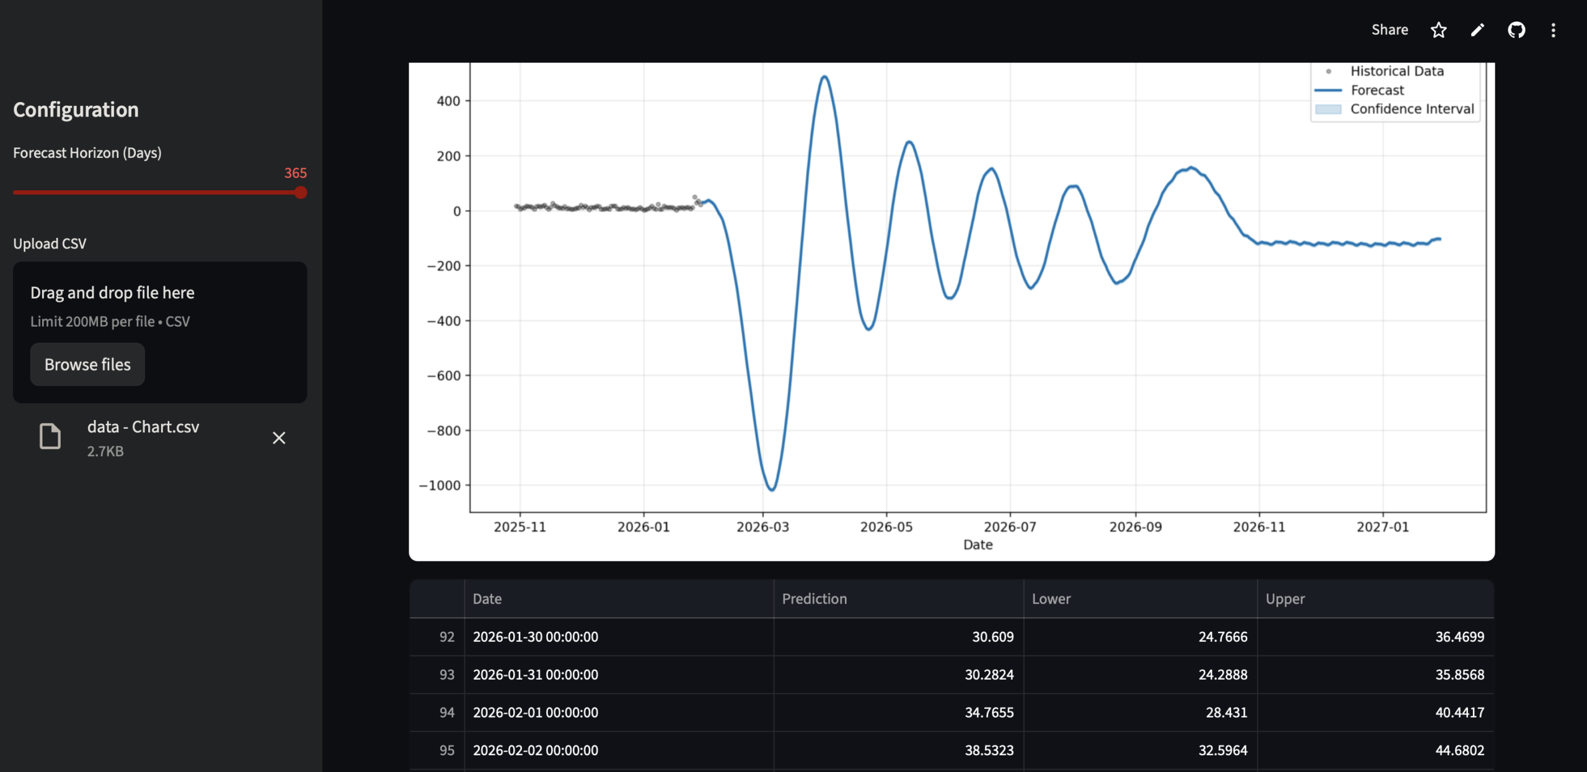Screen dimensions: 1587x772
Task: Click the pencil edit icon
Action: [x=1477, y=30]
